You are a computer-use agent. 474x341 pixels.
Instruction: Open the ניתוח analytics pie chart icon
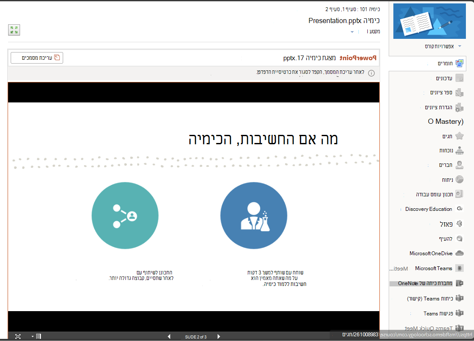pos(459,179)
